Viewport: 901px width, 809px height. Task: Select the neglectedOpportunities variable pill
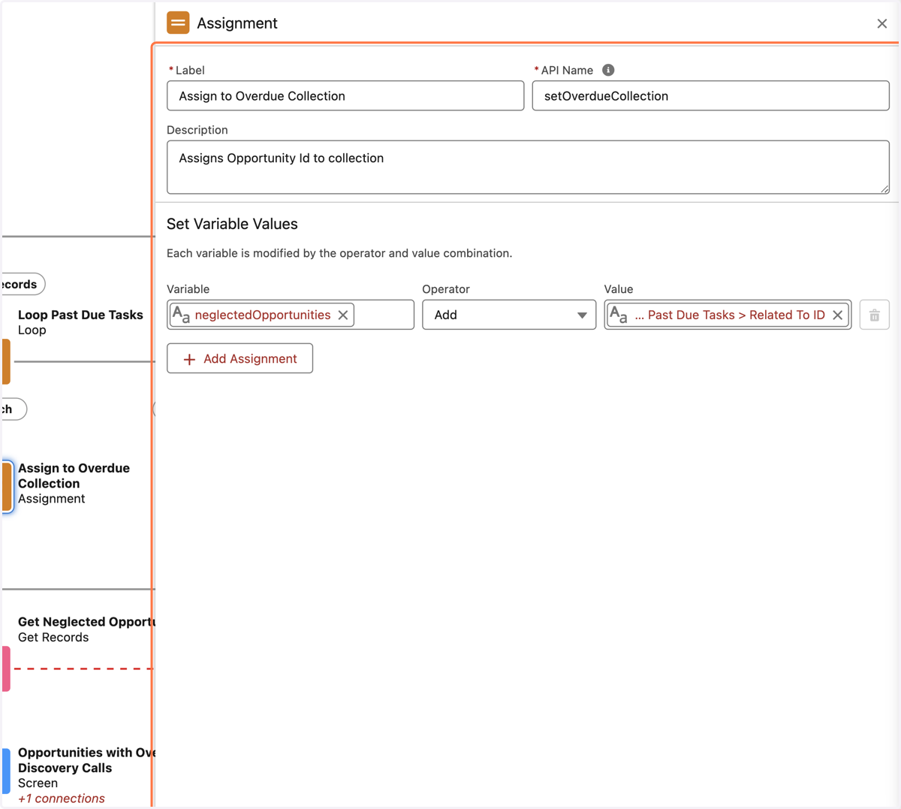pos(261,315)
